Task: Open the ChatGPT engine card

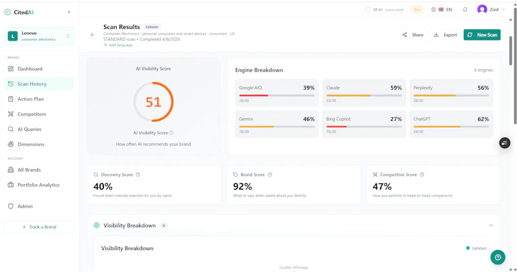Action: (451, 124)
